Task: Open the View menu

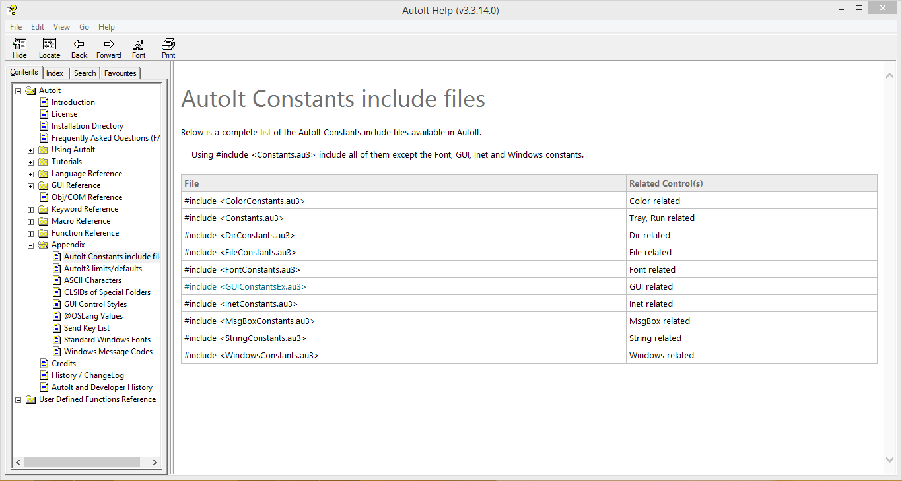Action: [x=61, y=27]
